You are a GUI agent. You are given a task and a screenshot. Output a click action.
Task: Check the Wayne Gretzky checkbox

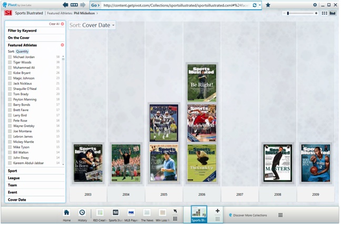coord(10,126)
